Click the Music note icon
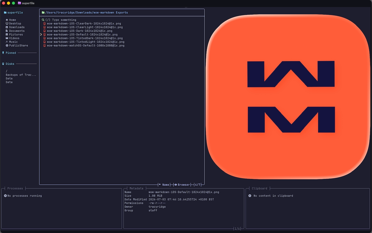 7,42
